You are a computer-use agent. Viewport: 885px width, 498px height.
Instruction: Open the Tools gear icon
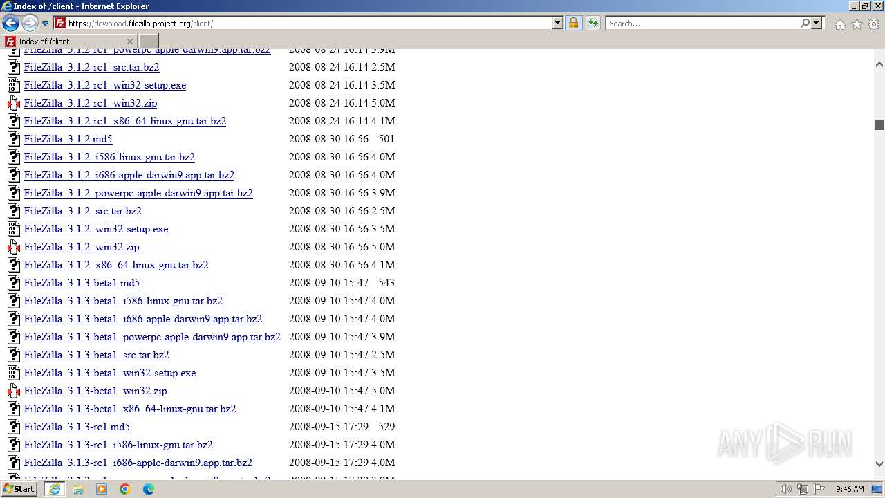[x=874, y=24]
